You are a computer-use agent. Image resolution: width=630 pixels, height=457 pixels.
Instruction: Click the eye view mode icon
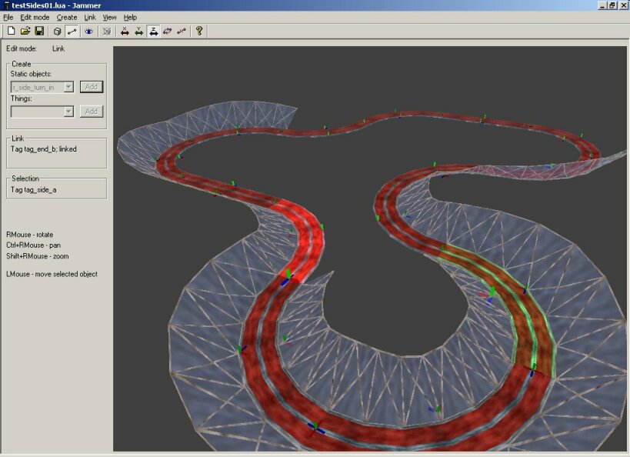click(x=89, y=32)
